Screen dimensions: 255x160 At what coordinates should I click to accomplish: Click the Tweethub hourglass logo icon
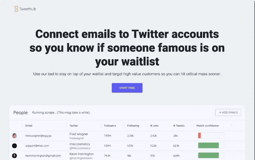[x=16, y=9]
